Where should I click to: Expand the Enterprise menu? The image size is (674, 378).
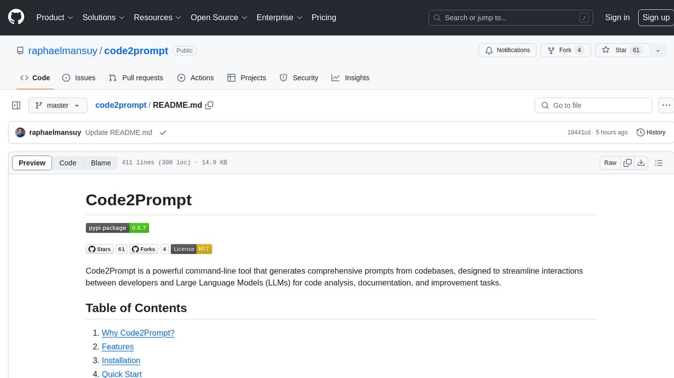279,17
